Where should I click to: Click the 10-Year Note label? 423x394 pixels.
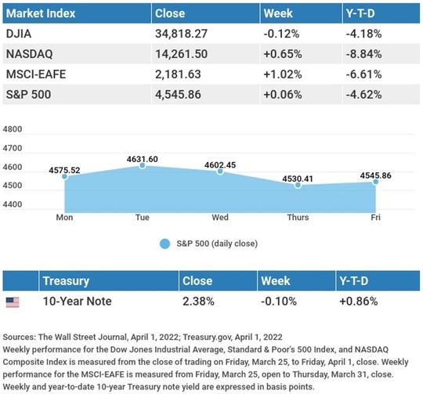pyautogui.click(x=77, y=302)
